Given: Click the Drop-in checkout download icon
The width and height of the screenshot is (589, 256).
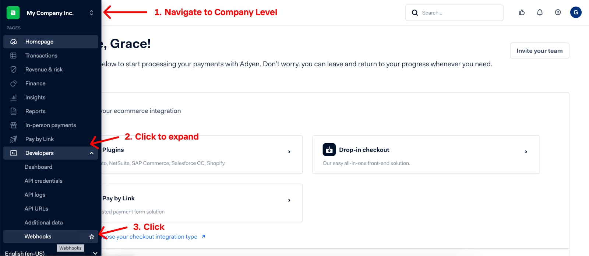Looking at the screenshot, I should coord(329,150).
